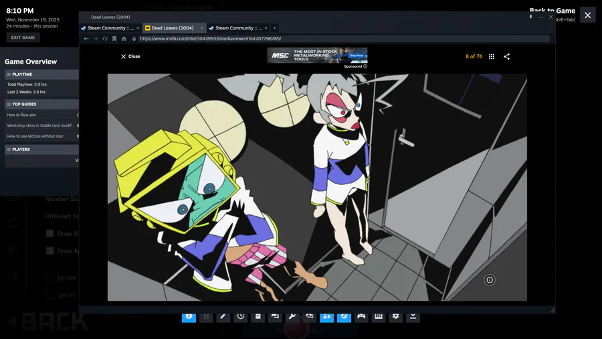
Task: Open overlay settings gear icon
Action: [x=395, y=316]
